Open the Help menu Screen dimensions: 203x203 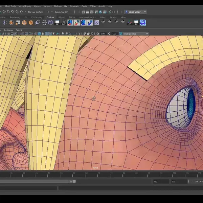pyautogui.click(x=110, y=6)
